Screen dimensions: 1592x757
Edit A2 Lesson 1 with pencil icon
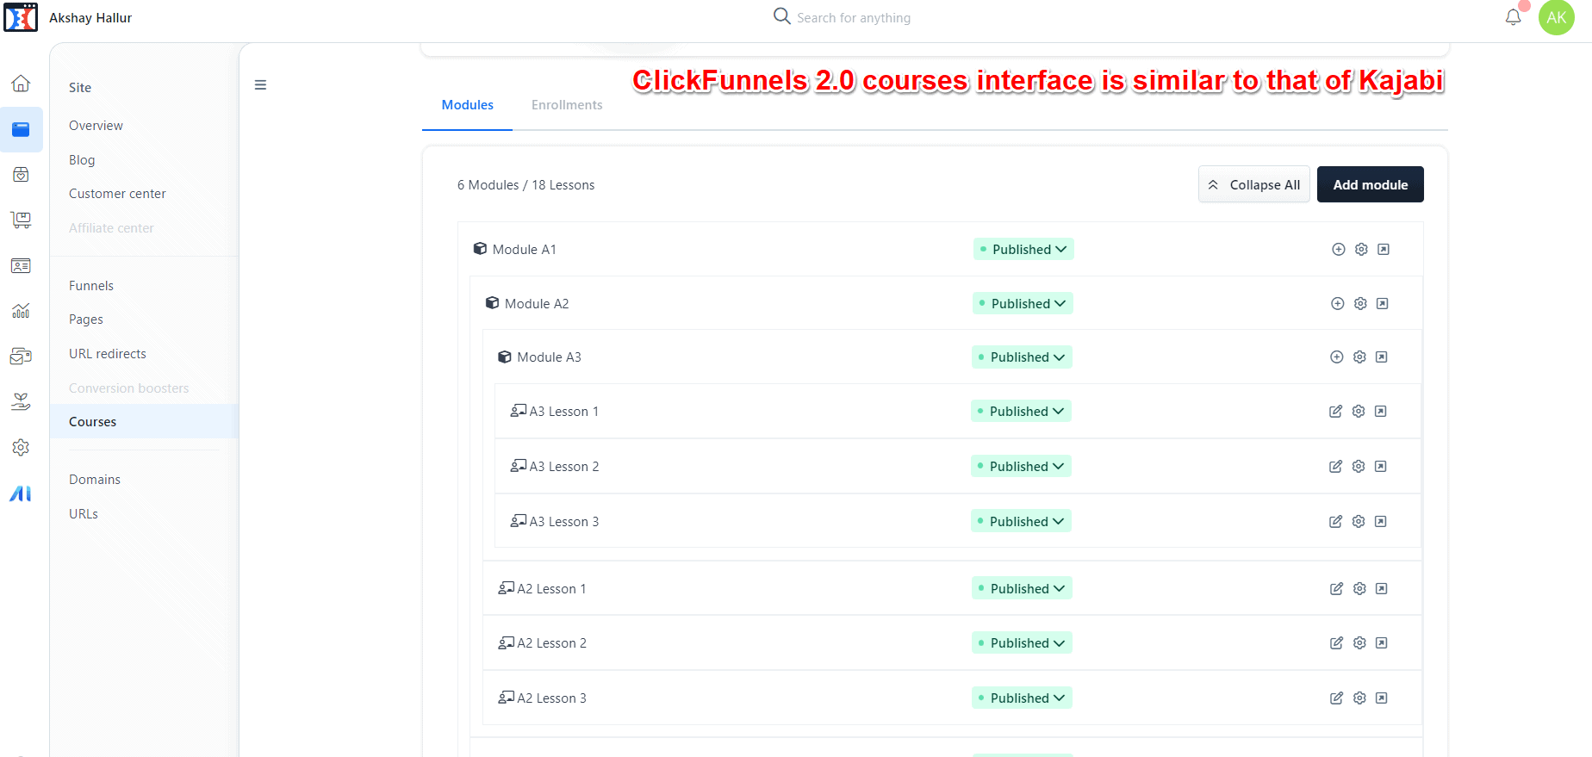coord(1337,589)
